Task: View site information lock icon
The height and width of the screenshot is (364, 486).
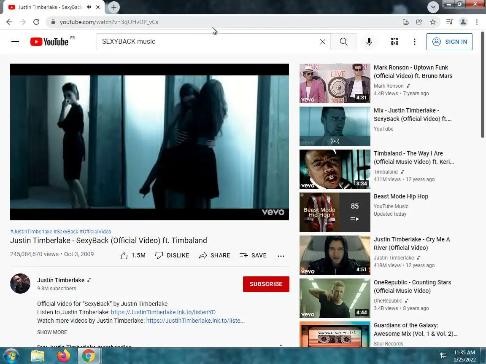Action: (x=53, y=22)
